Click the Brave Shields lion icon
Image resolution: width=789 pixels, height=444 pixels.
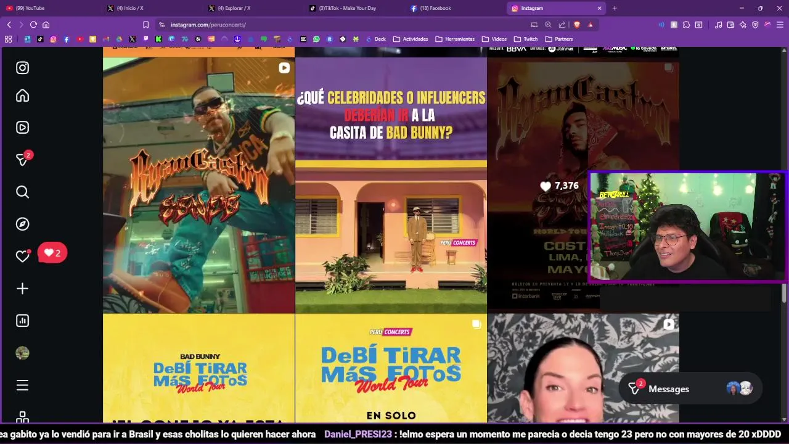click(577, 25)
